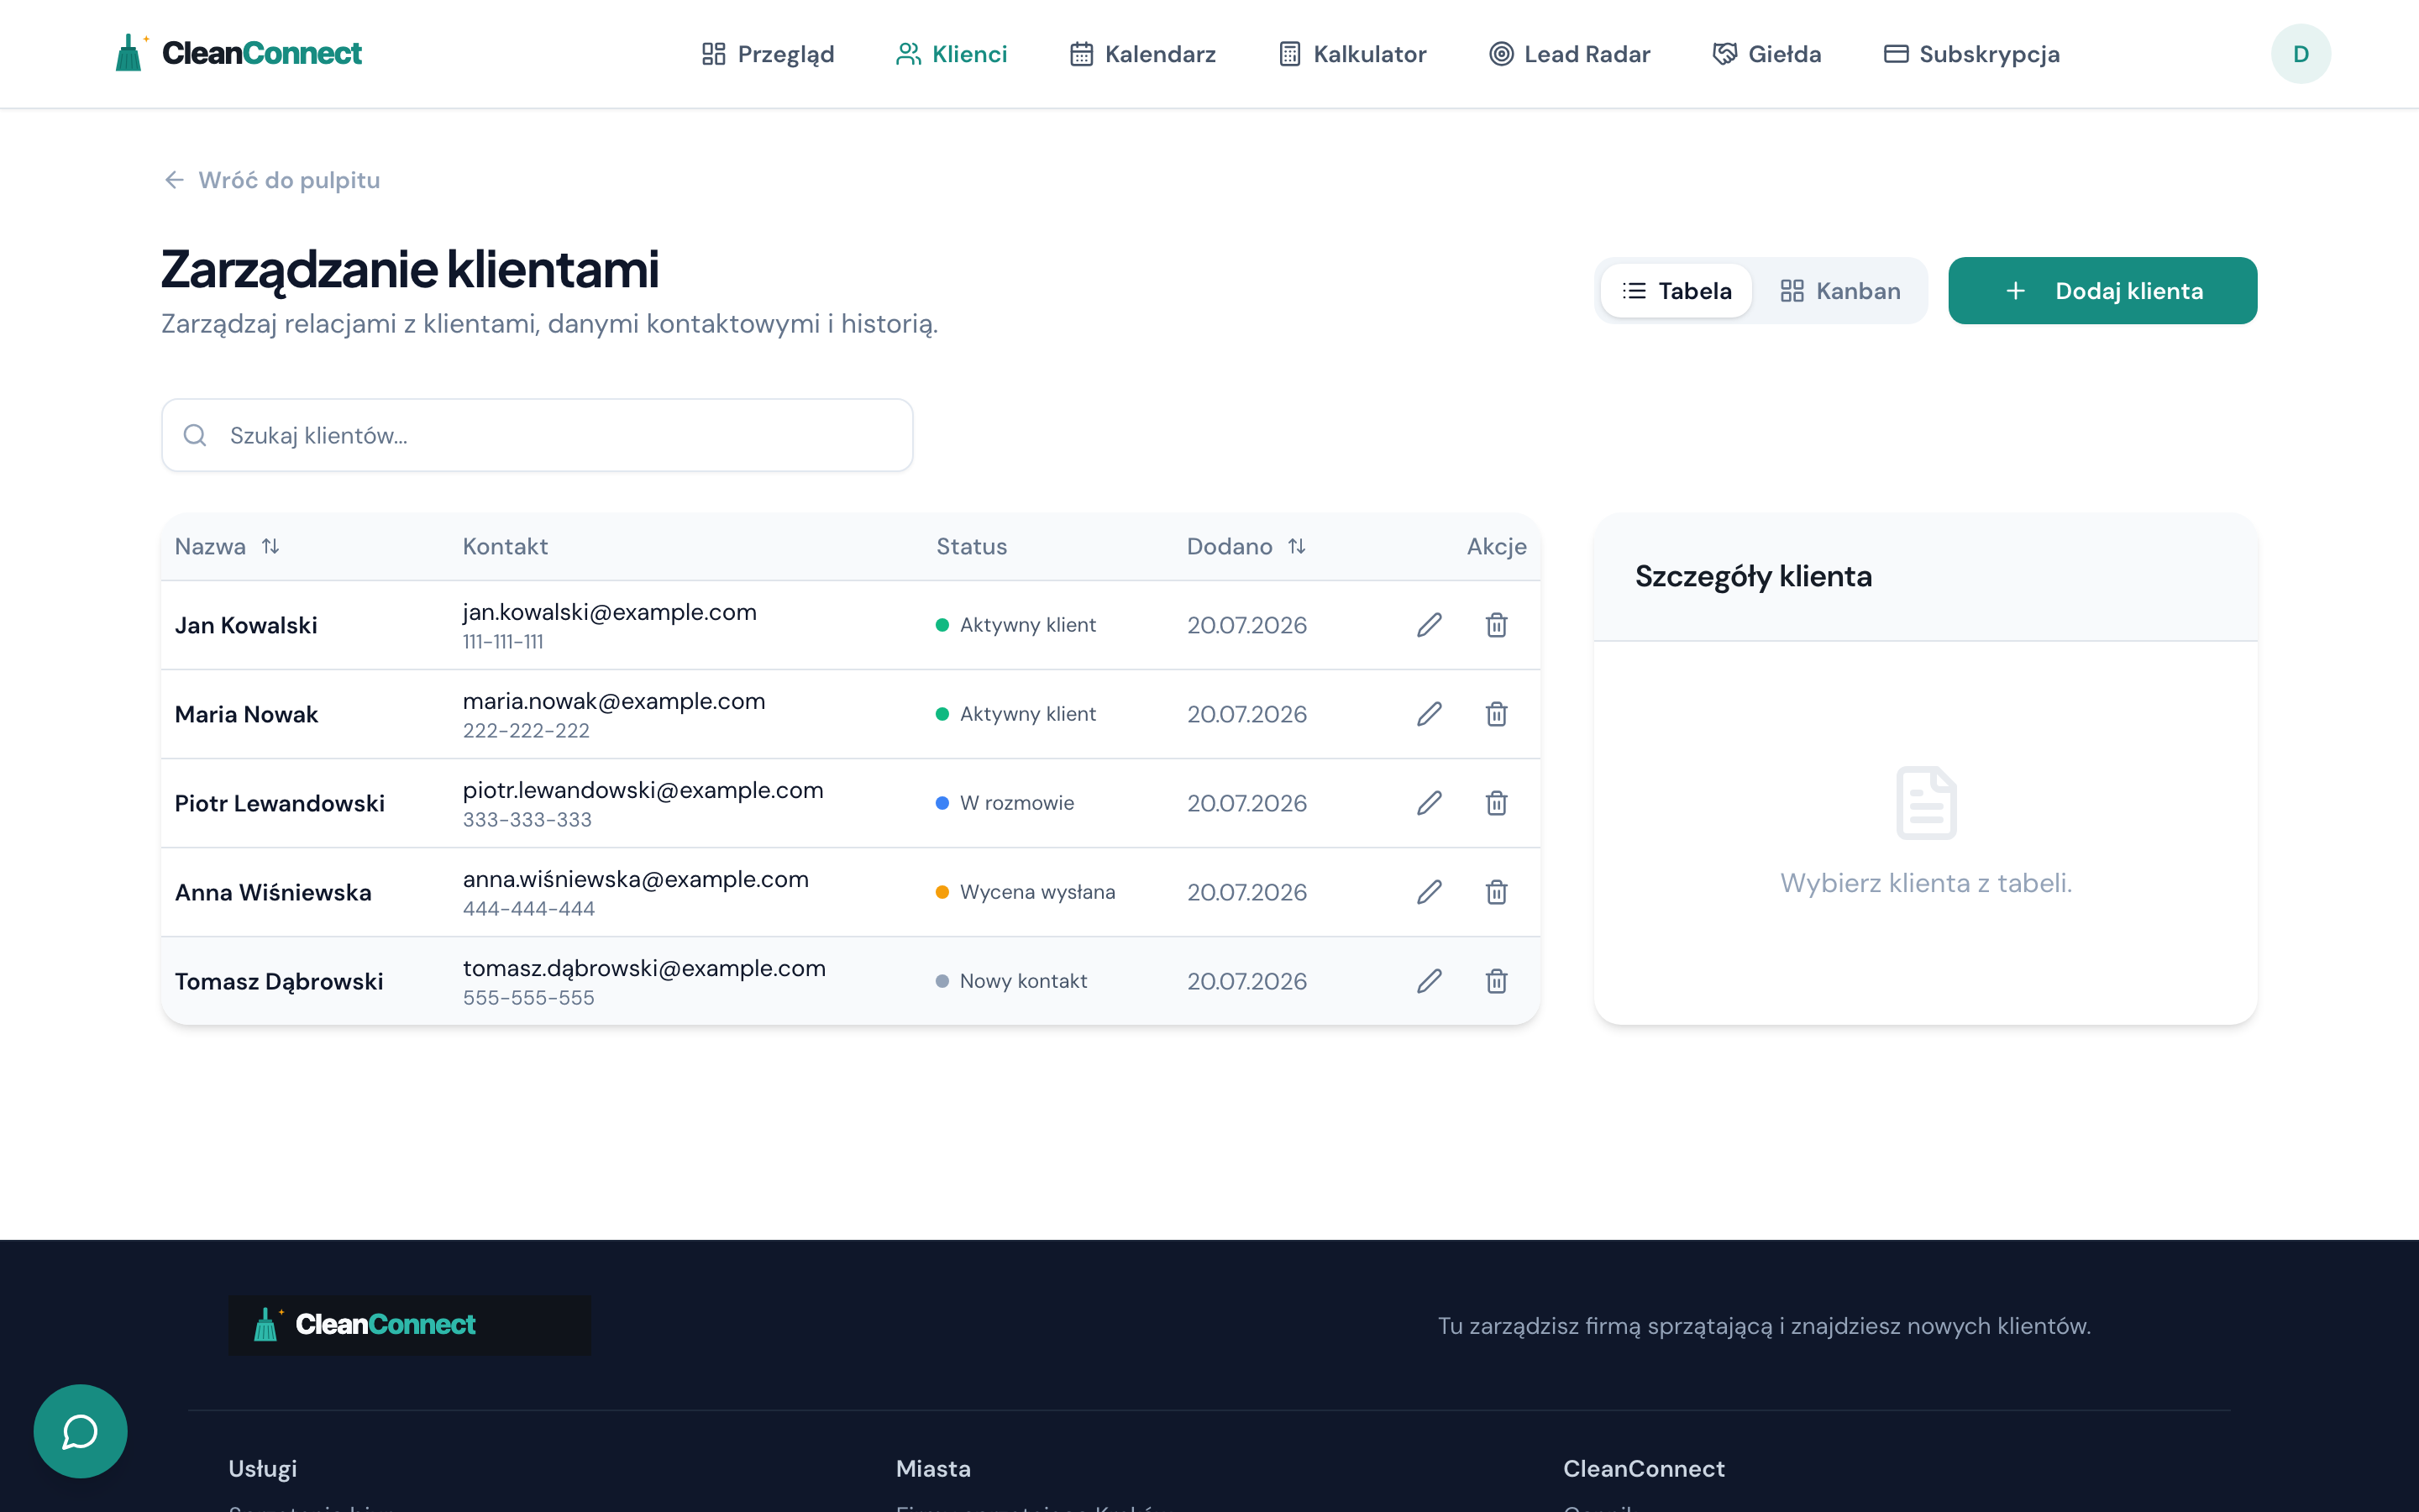The height and width of the screenshot is (1512, 2419).
Task: Delete Maria Nowak using trash icon
Action: click(x=1497, y=714)
